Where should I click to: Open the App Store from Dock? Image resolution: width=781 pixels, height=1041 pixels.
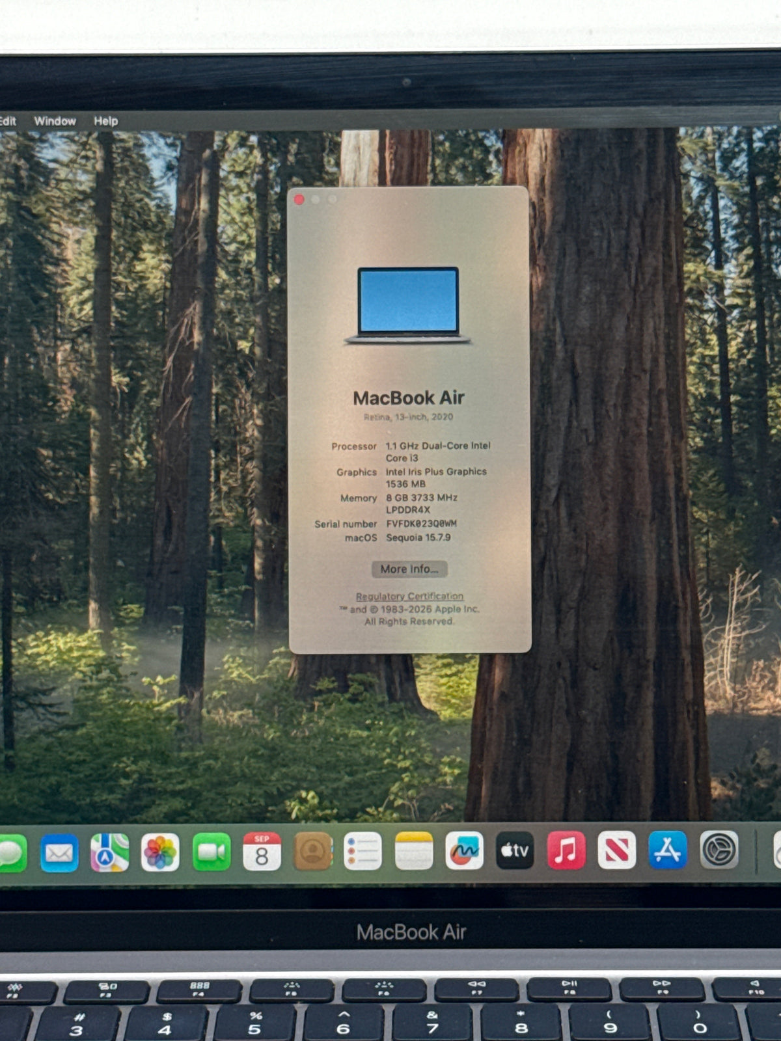click(668, 849)
